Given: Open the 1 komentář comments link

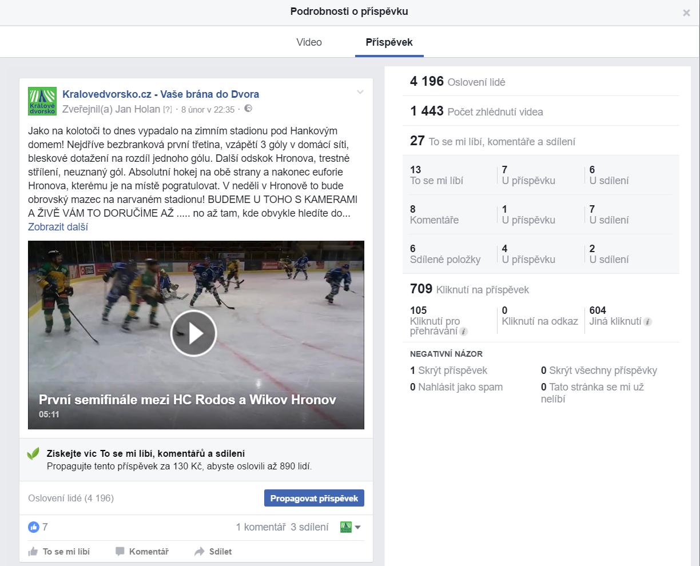Looking at the screenshot, I should [261, 527].
